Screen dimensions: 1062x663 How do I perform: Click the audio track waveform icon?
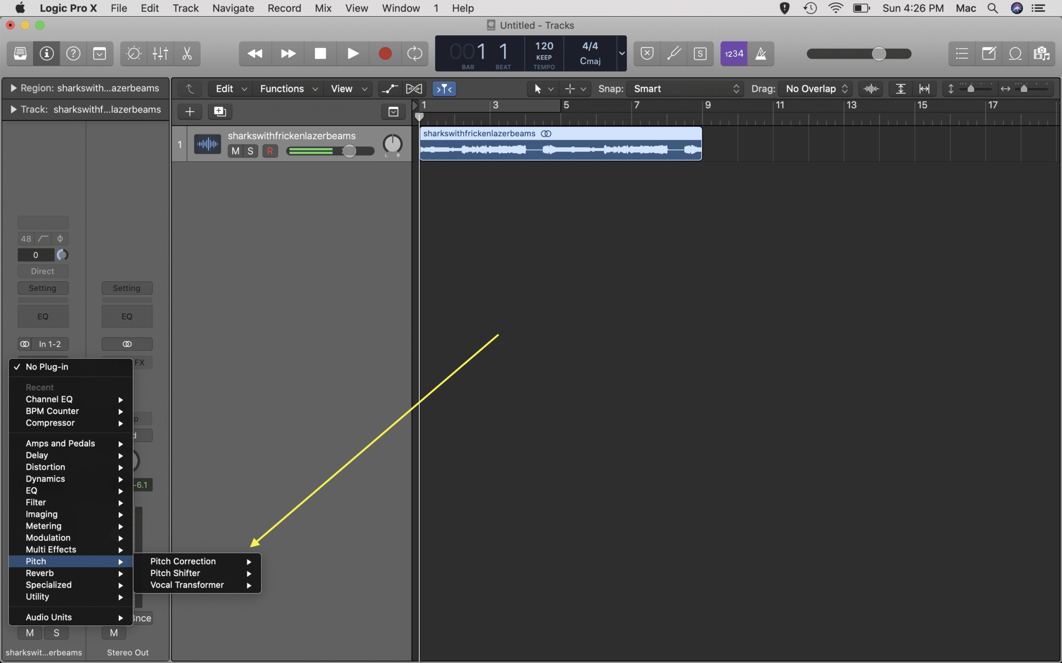tap(207, 144)
